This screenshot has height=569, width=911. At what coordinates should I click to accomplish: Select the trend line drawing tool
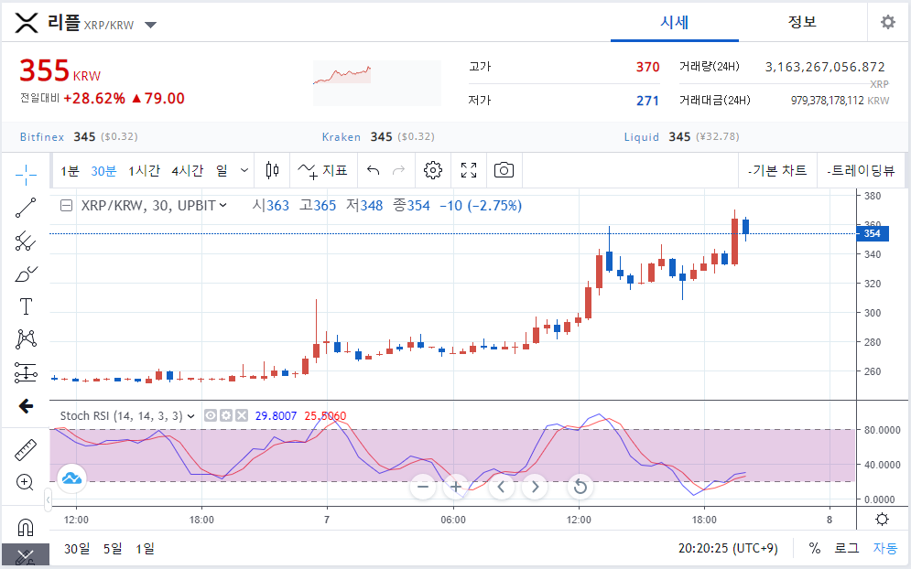(26, 208)
